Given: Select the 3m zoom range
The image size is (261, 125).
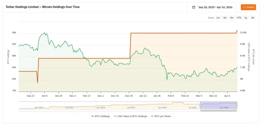Looking at the screenshot, I should tap(225, 18).
